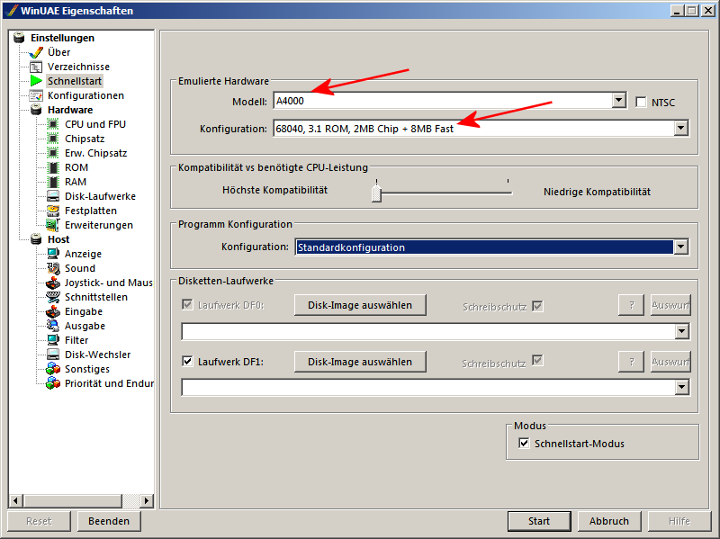Uncheck the Laufwerk DF1 checkbox
This screenshot has height=539, width=720.
tap(187, 362)
